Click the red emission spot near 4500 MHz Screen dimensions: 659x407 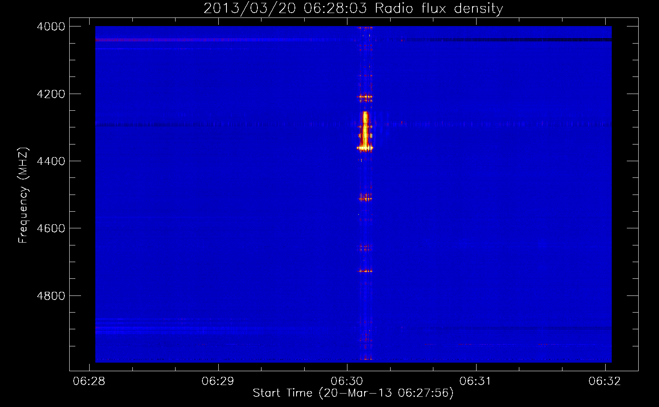(x=365, y=198)
